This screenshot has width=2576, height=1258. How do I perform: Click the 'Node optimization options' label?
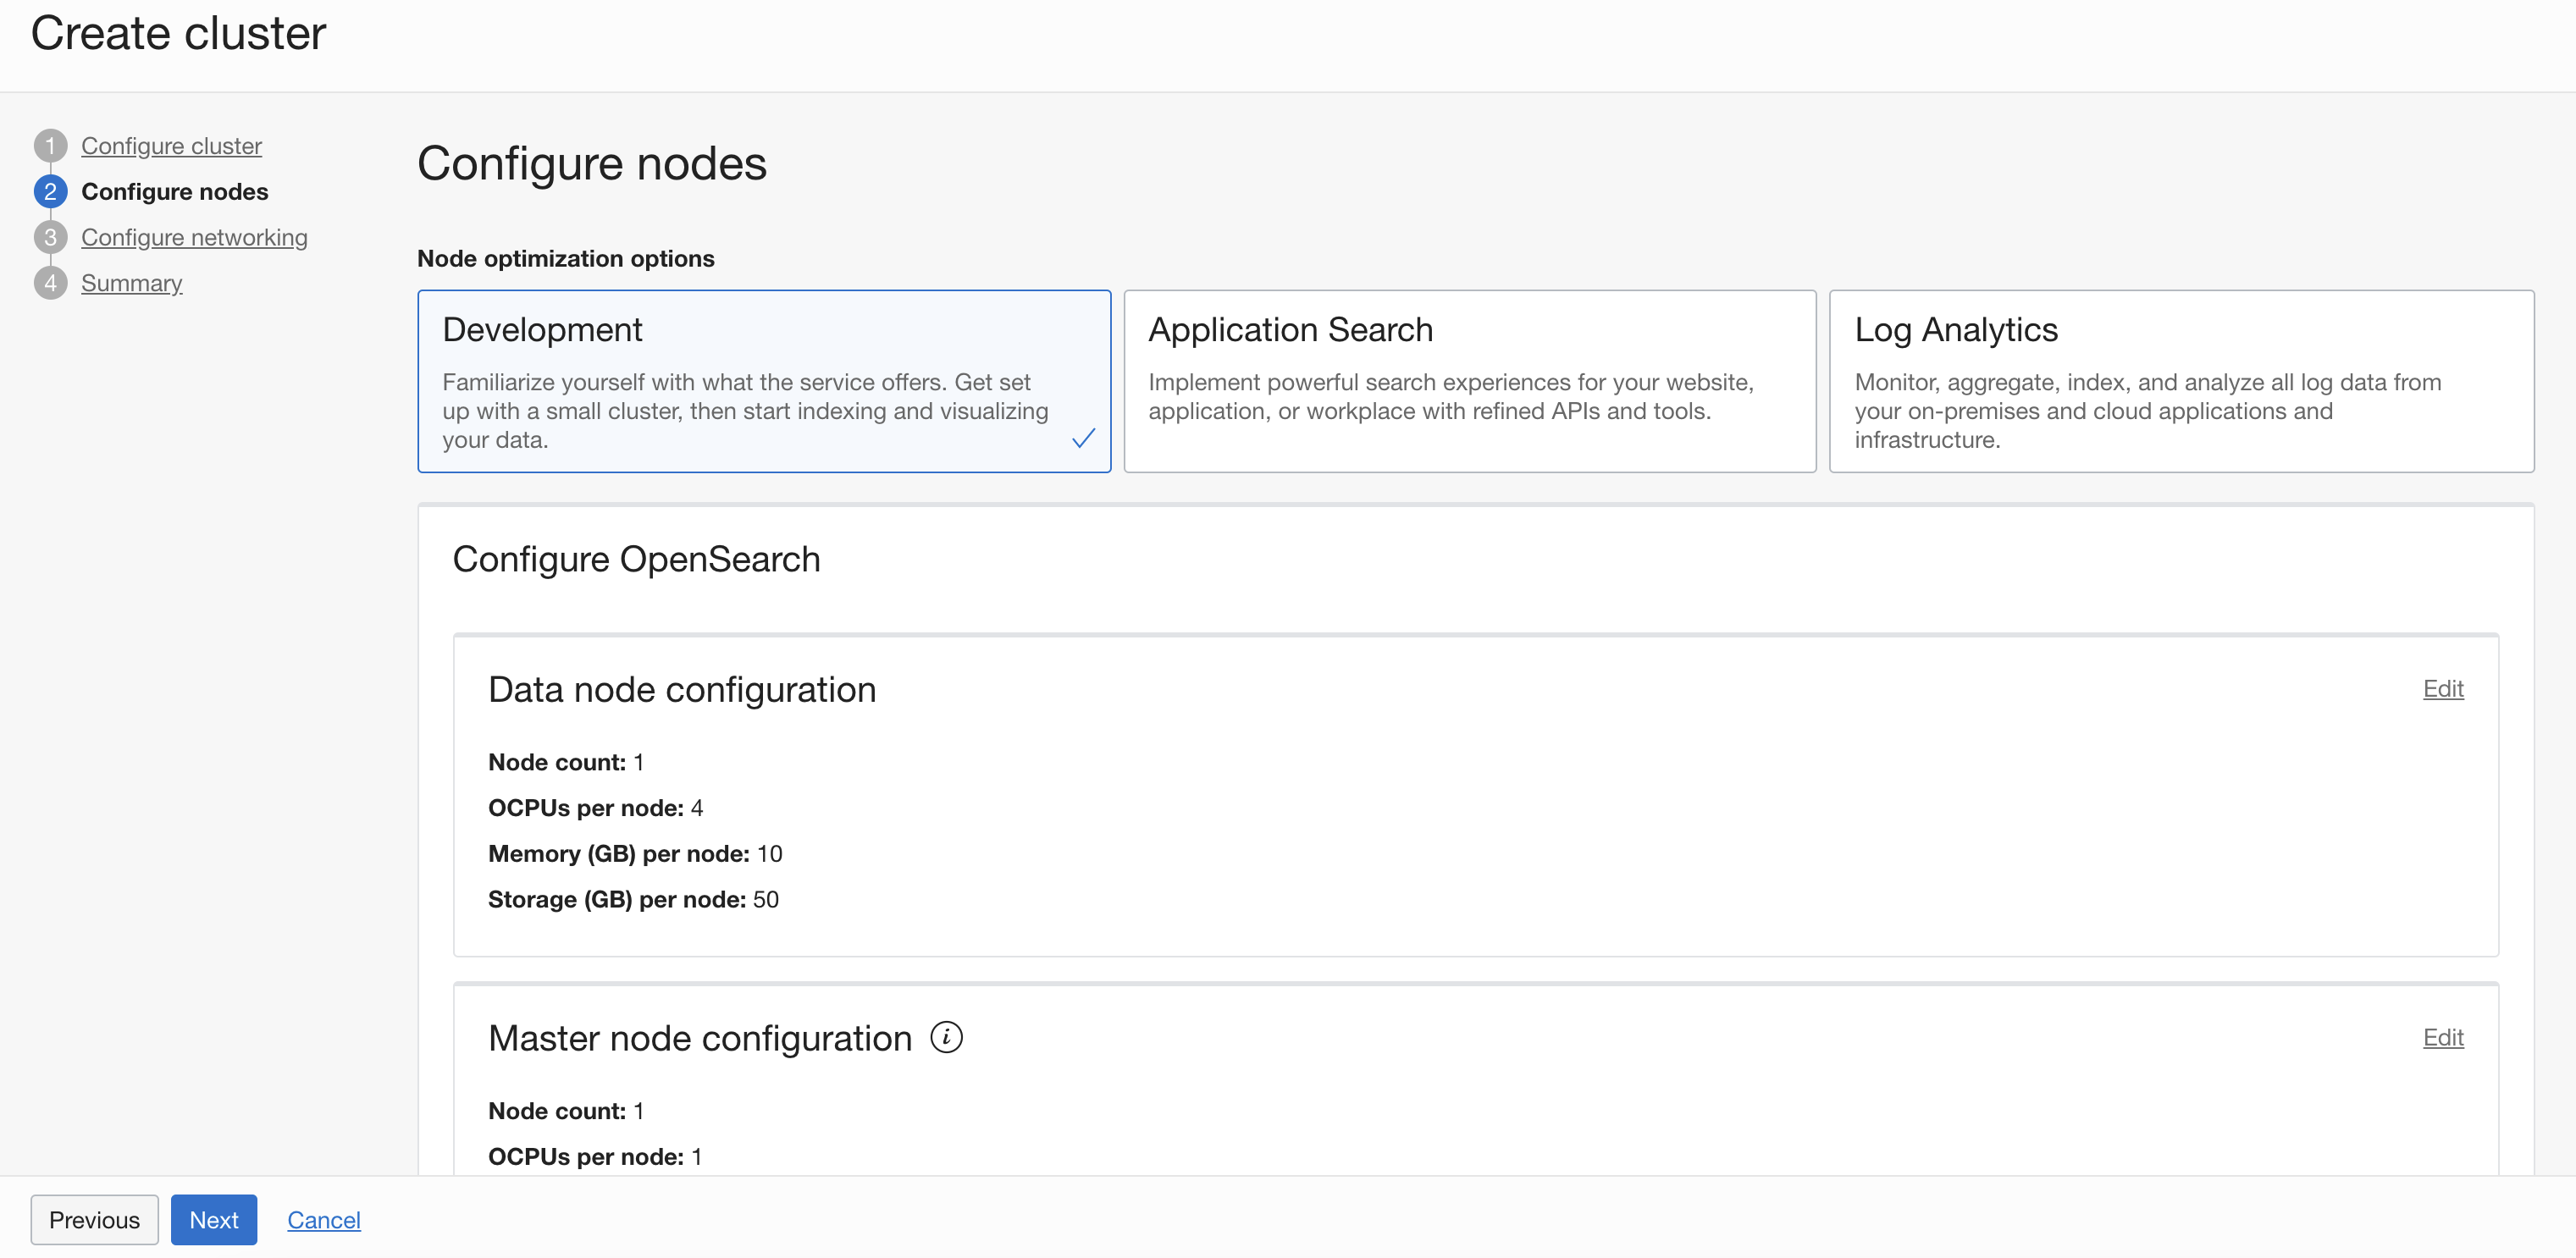(x=565, y=259)
